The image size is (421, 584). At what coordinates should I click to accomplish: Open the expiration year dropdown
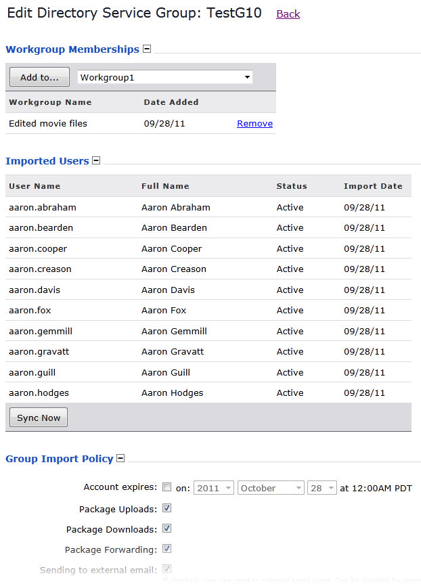pyautogui.click(x=214, y=488)
